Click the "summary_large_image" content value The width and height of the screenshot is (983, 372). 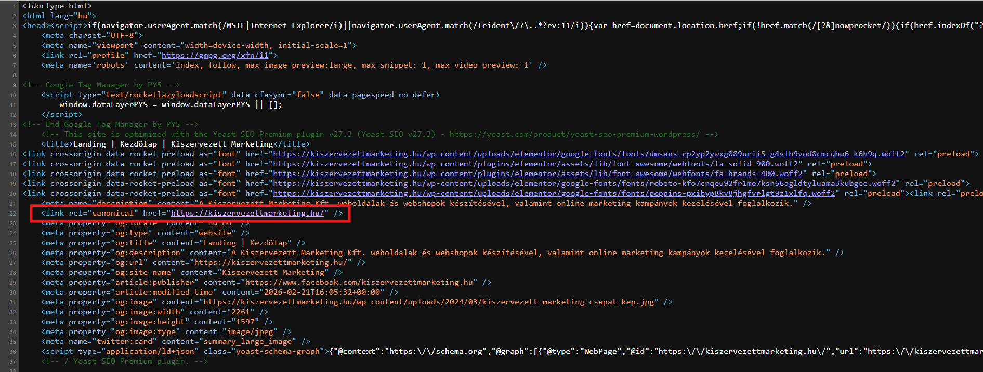tap(247, 341)
